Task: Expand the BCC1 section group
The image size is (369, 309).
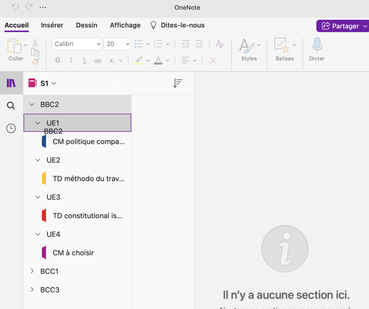Action: (x=32, y=271)
